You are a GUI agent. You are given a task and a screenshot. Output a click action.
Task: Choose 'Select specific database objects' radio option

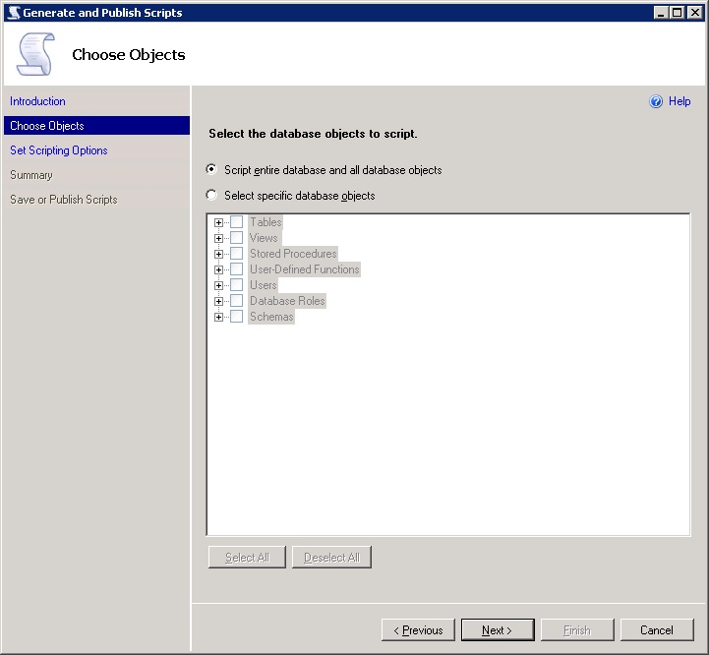pos(211,196)
